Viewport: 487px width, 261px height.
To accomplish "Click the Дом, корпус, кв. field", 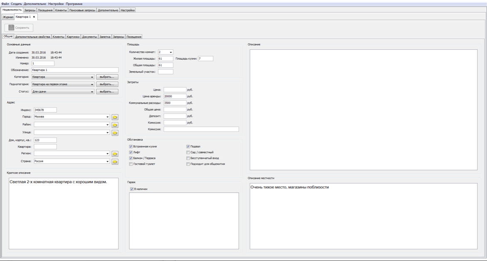I will coord(45,140).
